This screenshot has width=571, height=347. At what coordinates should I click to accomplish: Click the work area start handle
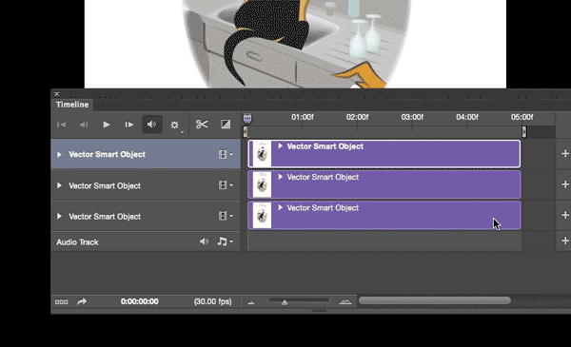[246, 132]
